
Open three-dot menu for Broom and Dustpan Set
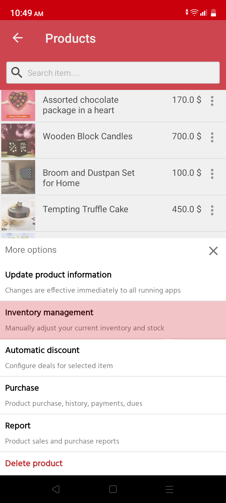212,174
